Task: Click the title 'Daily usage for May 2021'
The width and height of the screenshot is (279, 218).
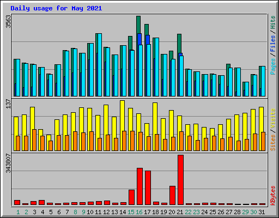Action: pyautogui.click(x=56, y=8)
